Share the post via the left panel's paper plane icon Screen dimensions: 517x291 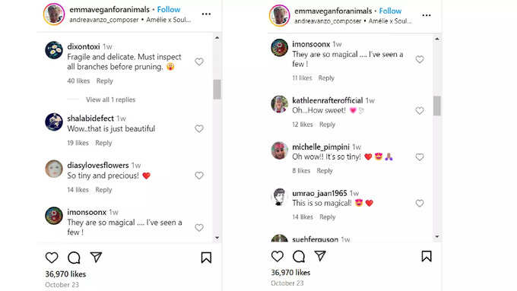coord(96,257)
